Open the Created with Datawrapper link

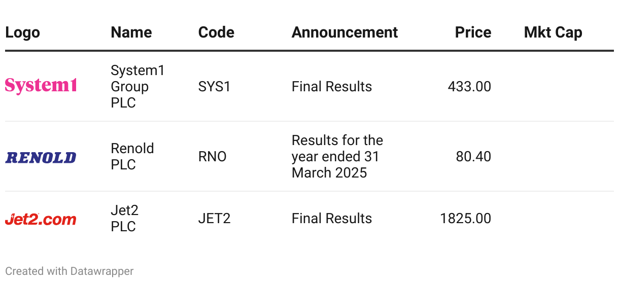click(70, 271)
